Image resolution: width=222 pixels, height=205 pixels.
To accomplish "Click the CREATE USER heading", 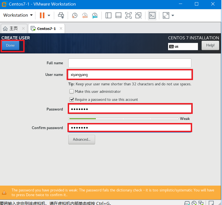I will pos(15,38).
